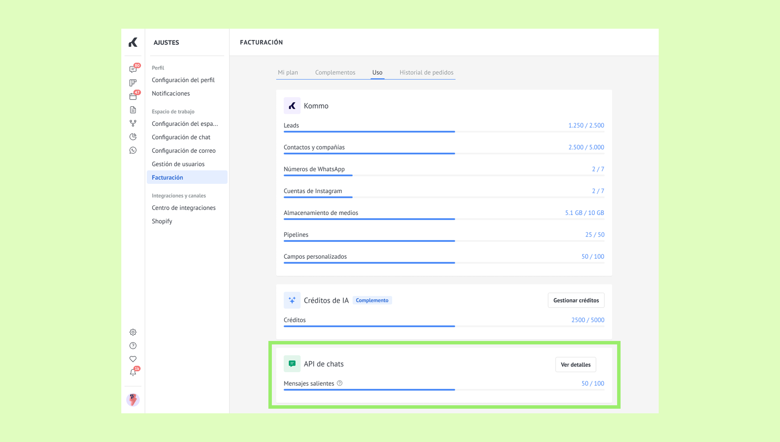Open the WhatsApp icon in sidebar
Image resolution: width=780 pixels, height=442 pixels.
click(133, 150)
